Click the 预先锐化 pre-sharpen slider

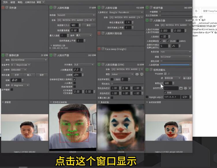coord(128,84)
